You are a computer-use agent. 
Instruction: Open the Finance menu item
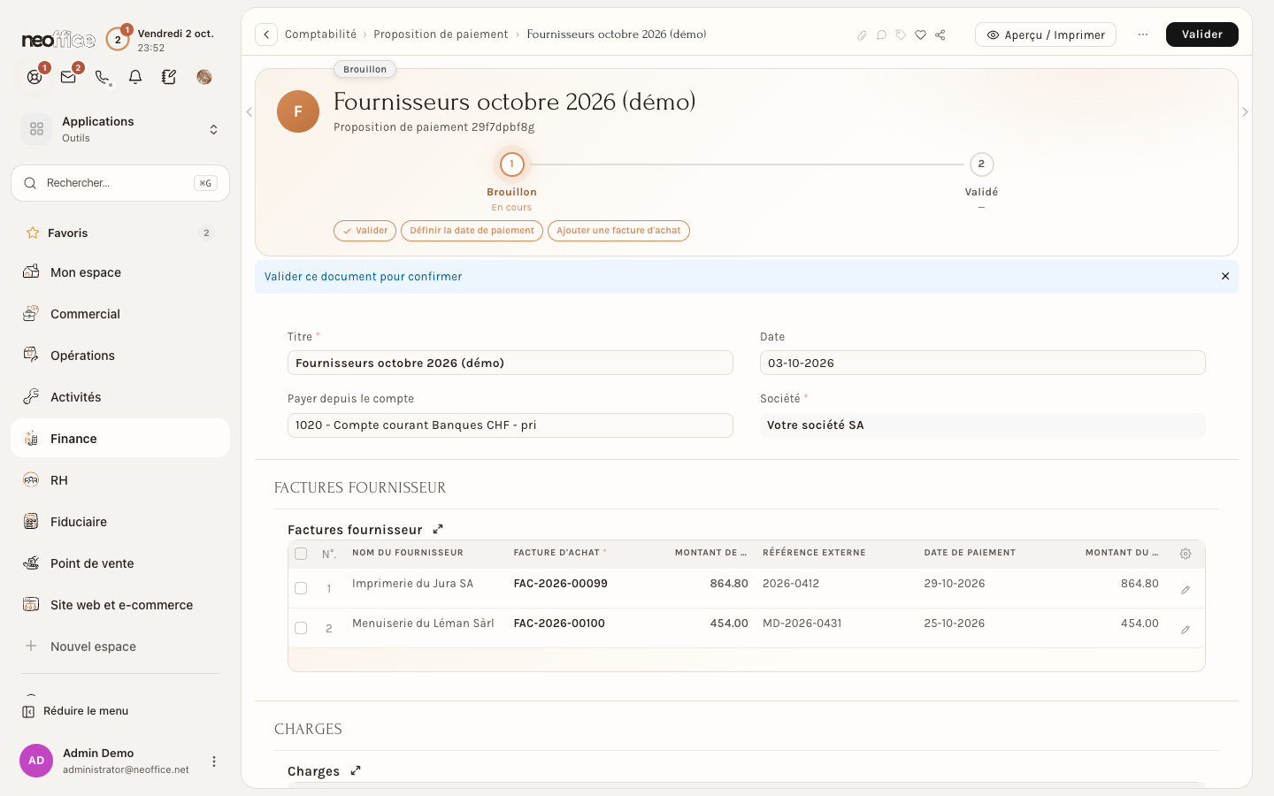point(120,439)
